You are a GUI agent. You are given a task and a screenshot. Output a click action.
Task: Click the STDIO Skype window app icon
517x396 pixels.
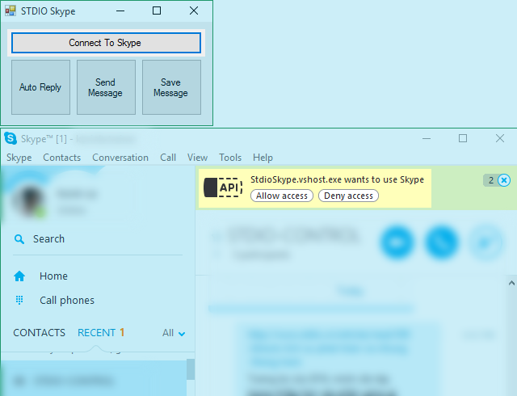(11, 11)
